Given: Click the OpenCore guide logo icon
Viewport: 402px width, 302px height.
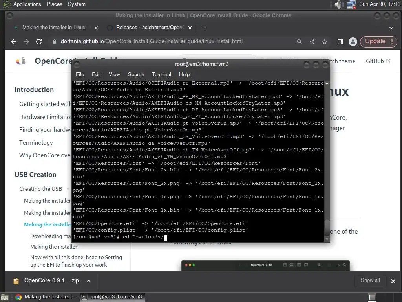Looking at the screenshot, I should pyautogui.click(x=21, y=61).
